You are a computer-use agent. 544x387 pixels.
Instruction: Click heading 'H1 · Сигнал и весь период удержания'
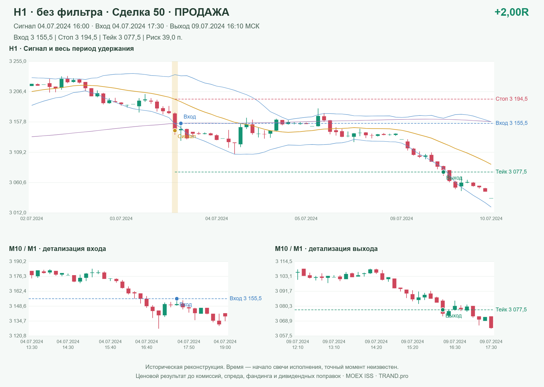[71, 49]
